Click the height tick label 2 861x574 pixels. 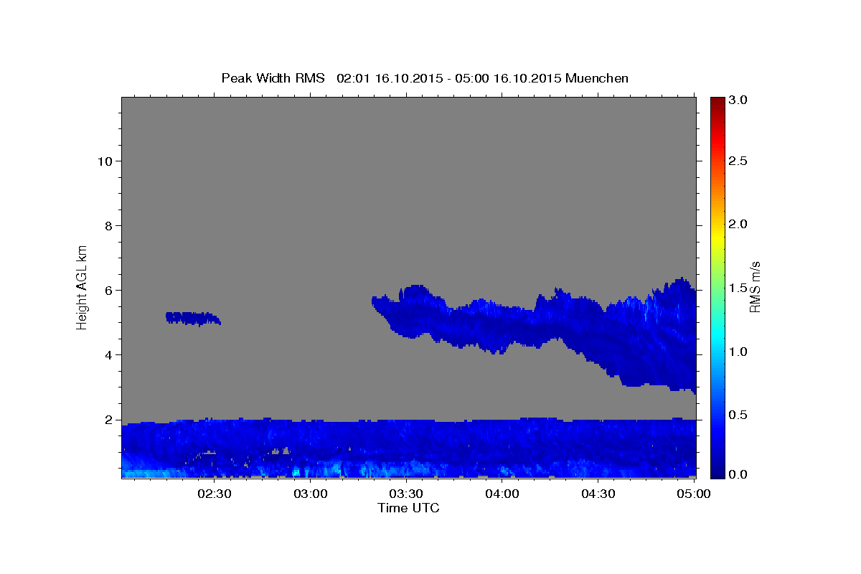(108, 420)
